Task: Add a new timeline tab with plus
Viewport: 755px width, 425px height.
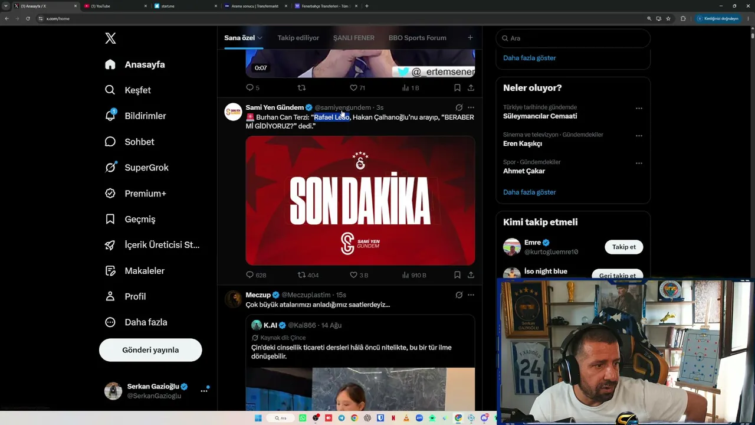Action: pyautogui.click(x=470, y=38)
